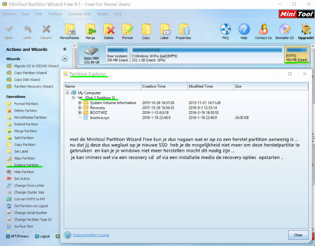
Task: Collapse the Wizards section chevron
Action: tap(65, 59)
